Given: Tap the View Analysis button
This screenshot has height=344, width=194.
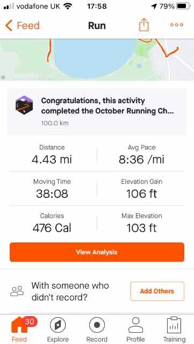Looking at the screenshot, I should click(x=97, y=252).
